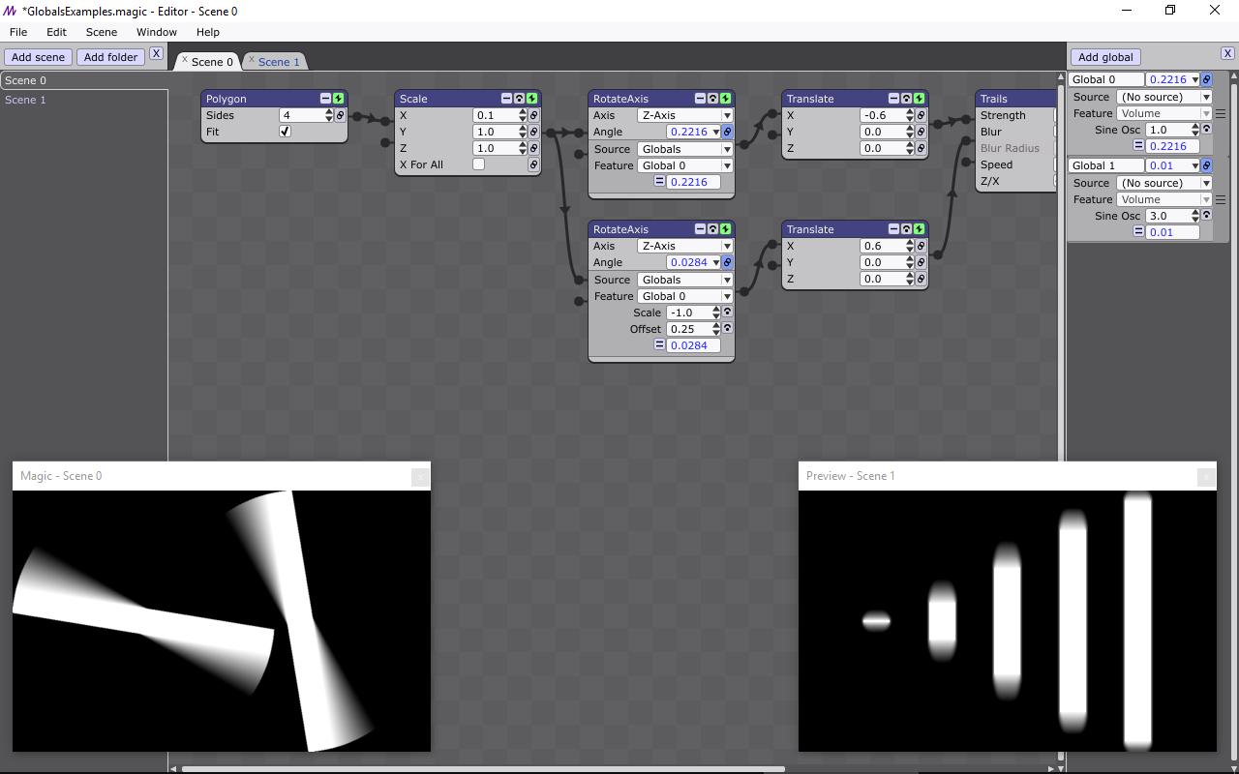Open Feature dropdown in upper RotateAxis node
Screen dimensions: 1239x774
(x=685, y=165)
